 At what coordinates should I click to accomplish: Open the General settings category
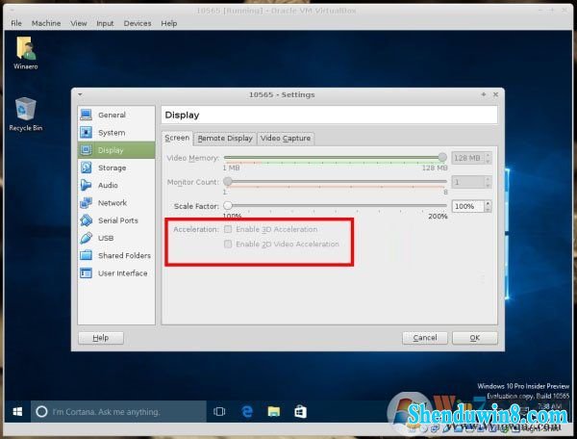pos(116,115)
